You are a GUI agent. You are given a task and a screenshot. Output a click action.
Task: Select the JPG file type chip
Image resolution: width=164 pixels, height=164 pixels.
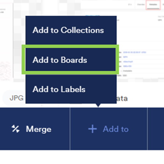coord(17,98)
